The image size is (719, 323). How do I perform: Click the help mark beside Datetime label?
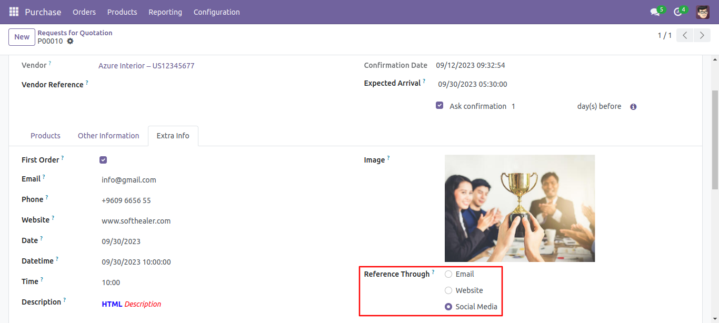click(x=57, y=259)
